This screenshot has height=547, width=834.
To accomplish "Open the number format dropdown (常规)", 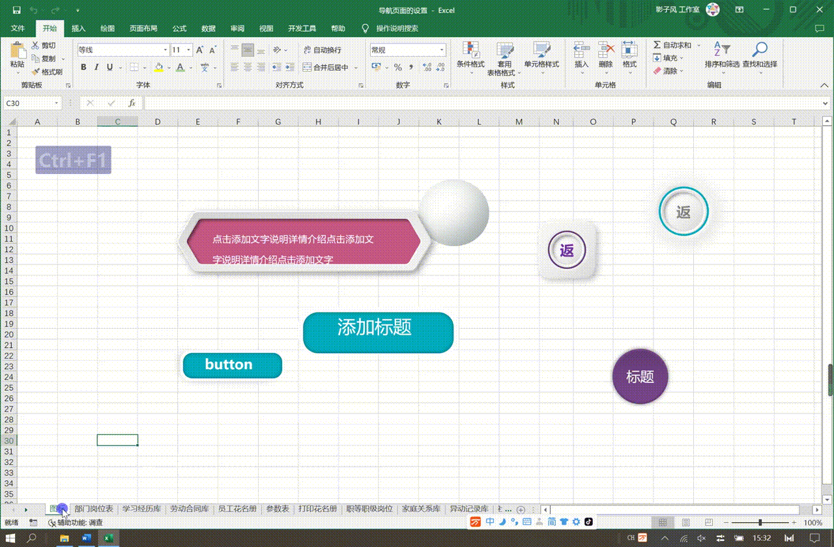I will (x=441, y=50).
